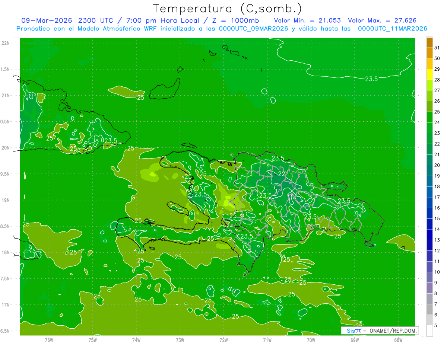Viewport: 447px width, 345px height.
Task: Click the "8.5N" latitude tick label
Action: 6,226
